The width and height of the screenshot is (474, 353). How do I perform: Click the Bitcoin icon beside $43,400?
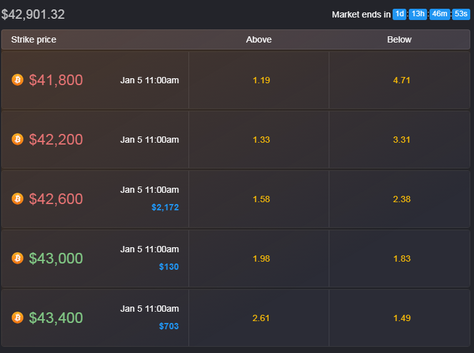coord(18,317)
